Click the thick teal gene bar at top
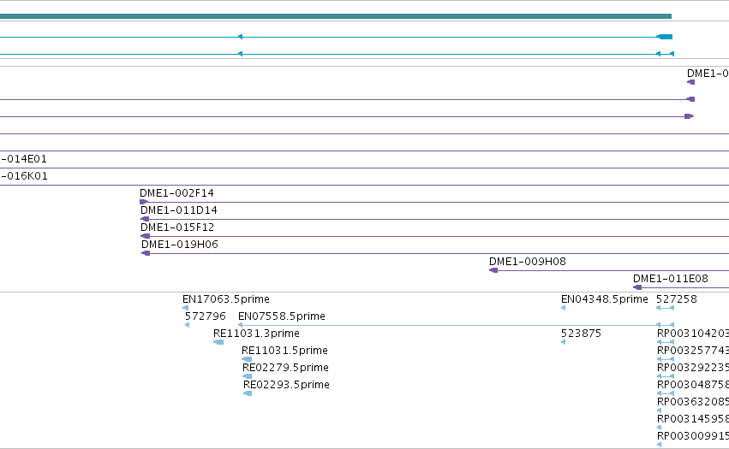Image resolution: width=729 pixels, height=449 pixels. [336, 16]
